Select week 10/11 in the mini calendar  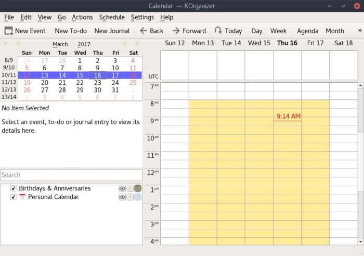tap(9, 75)
